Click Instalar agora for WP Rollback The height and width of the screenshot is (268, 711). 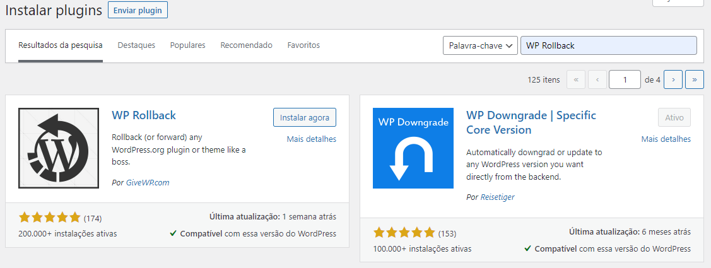coord(305,117)
